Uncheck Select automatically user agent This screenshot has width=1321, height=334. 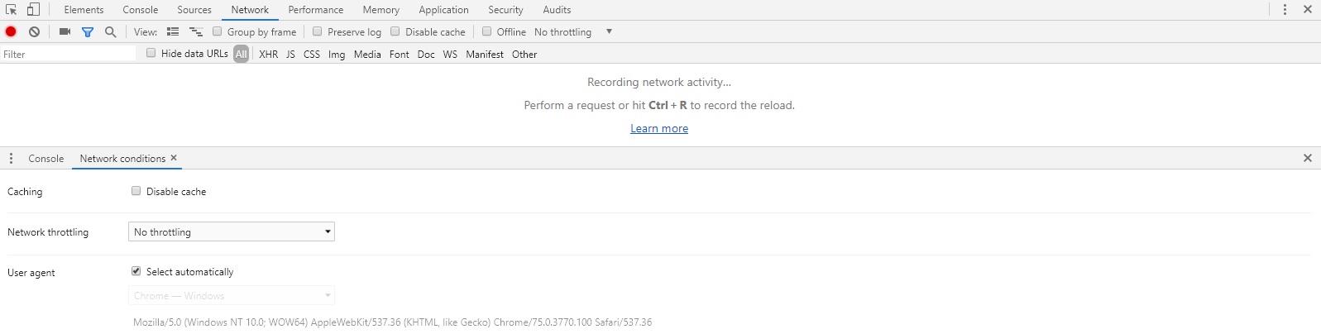(136, 271)
